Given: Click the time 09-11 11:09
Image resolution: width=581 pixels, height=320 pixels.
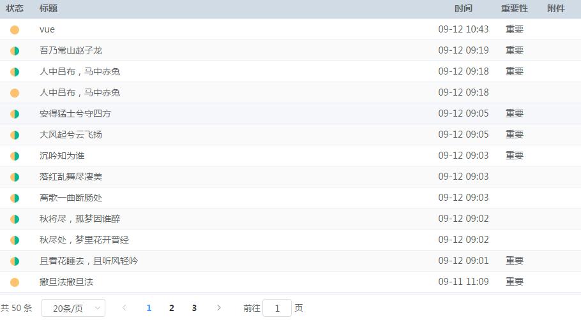Looking at the screenshot, I should point(463,282).
